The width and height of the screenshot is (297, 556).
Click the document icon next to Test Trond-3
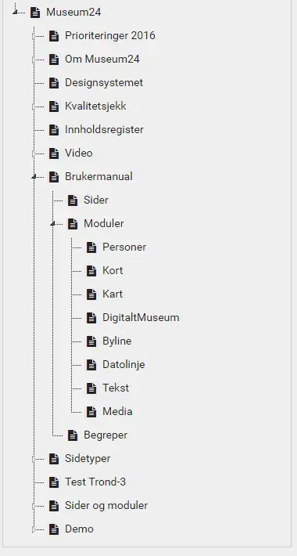[x=54, y=482]
